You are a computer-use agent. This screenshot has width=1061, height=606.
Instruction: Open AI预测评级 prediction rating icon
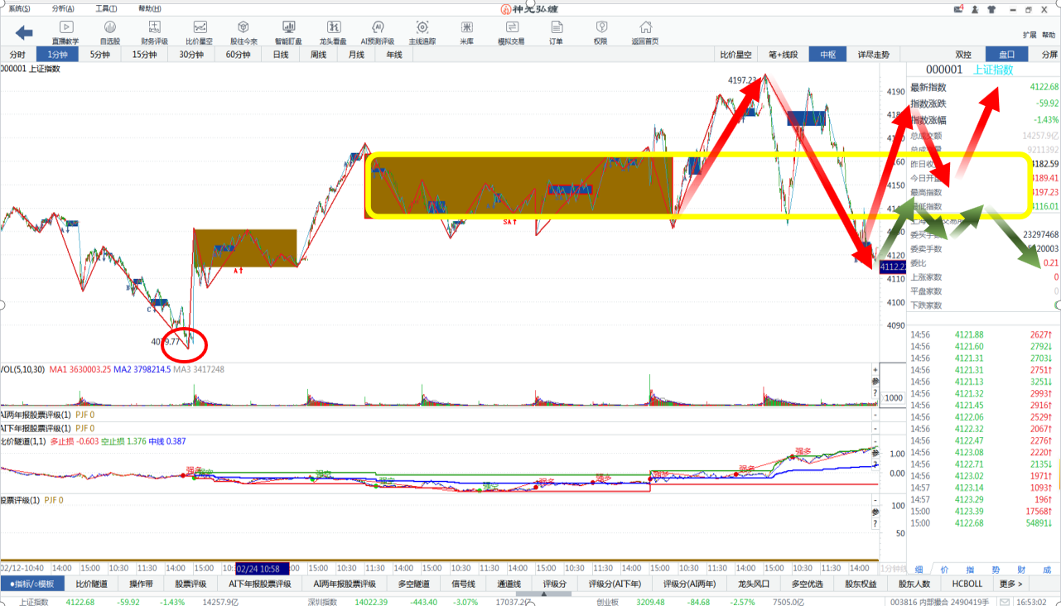tap(377, 31)
